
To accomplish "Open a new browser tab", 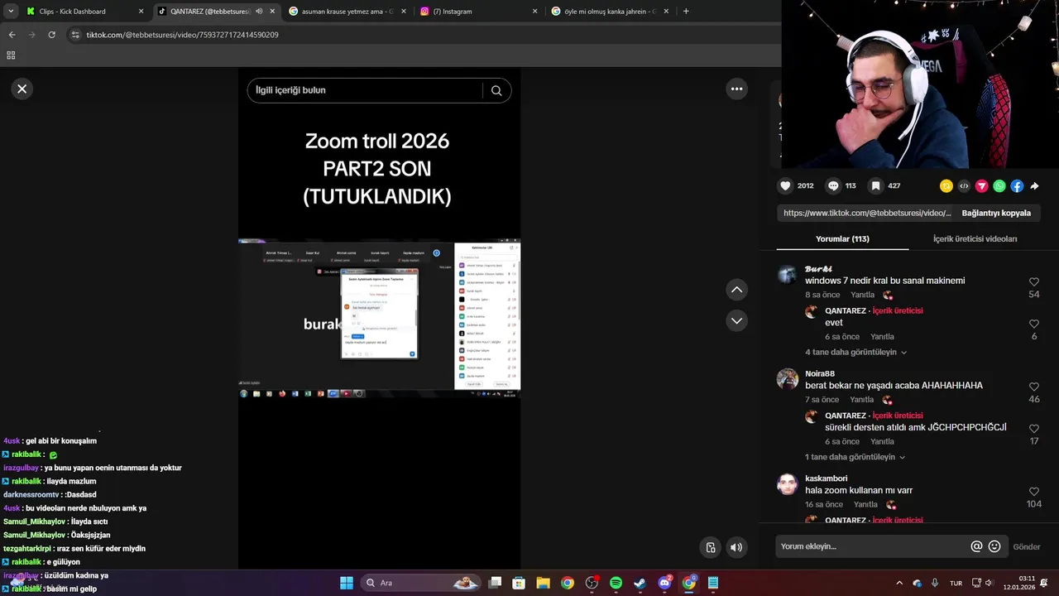I will pos(686,11).
